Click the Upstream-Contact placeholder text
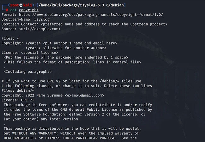The width and height of the screenshot is (205, 142). pos(104,24)
